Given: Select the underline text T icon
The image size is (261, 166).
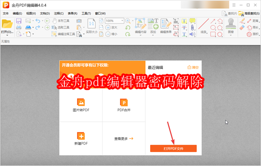Looking at the screenshot, I should [x=184, y=34].
